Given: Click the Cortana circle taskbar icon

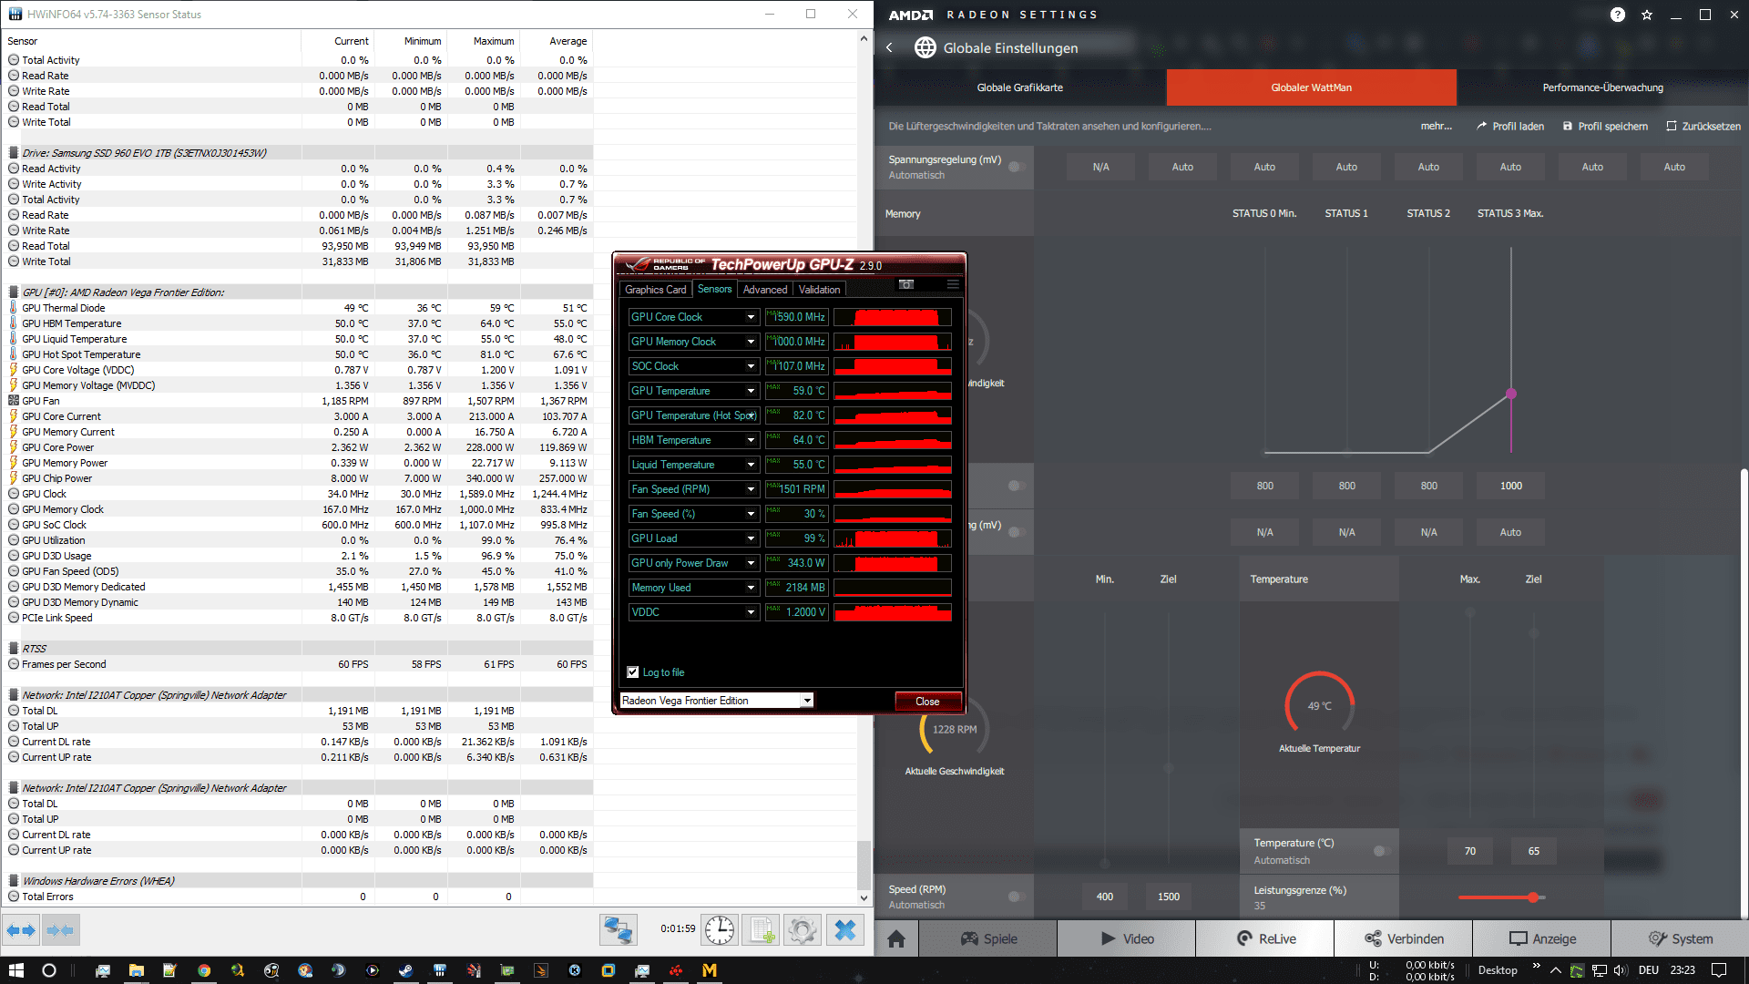Looking at the screenshot, I should click(49, 970).
